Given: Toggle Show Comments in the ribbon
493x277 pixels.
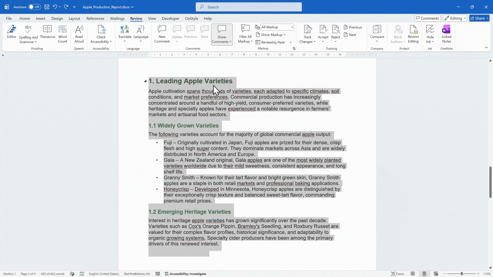Looking at the screenshot, I should point(222,35).
